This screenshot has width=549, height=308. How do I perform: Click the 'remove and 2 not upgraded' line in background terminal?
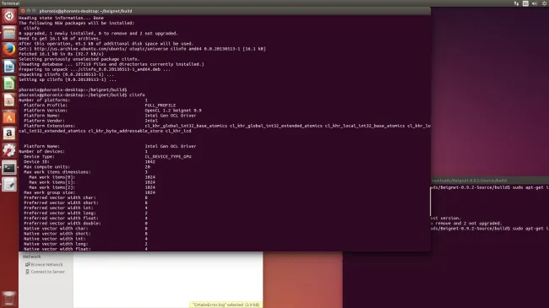point(467,224)
